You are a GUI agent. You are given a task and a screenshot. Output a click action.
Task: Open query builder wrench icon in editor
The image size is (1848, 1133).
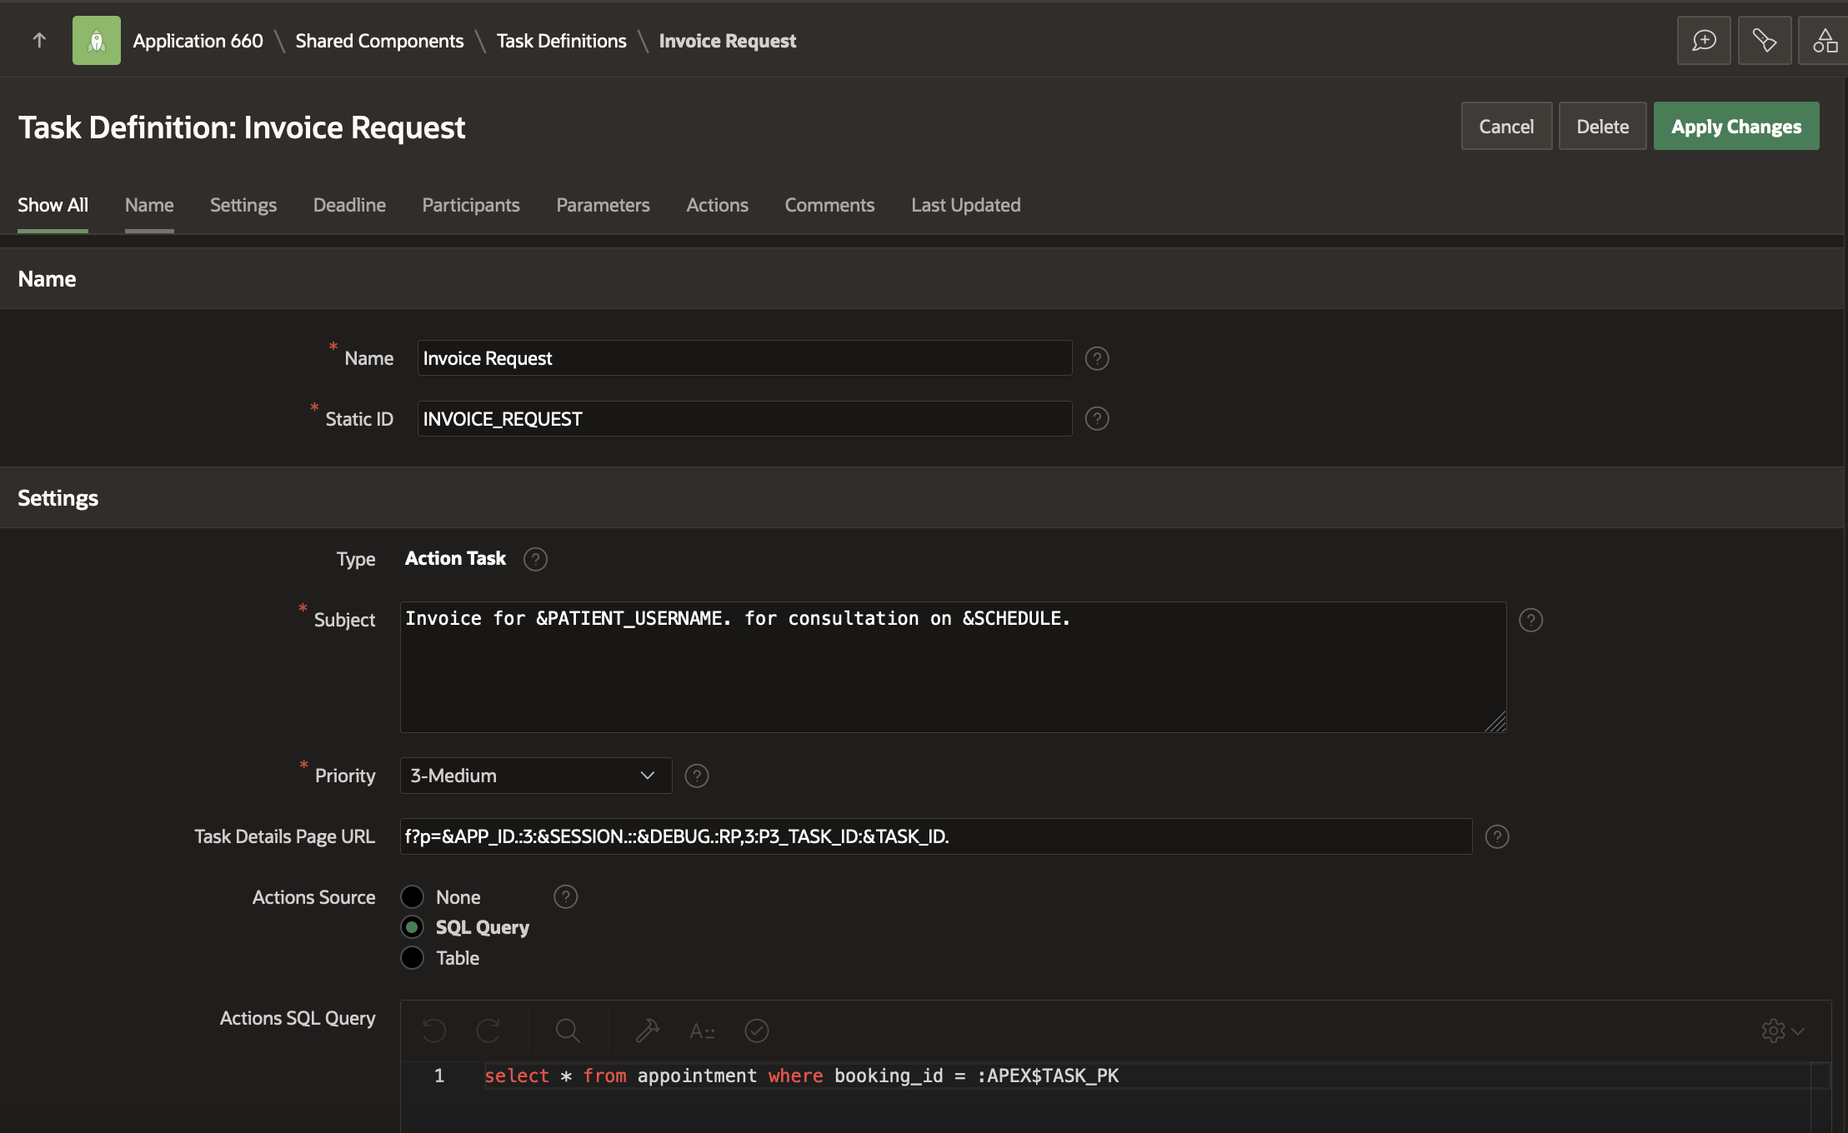pos(647,1031)
